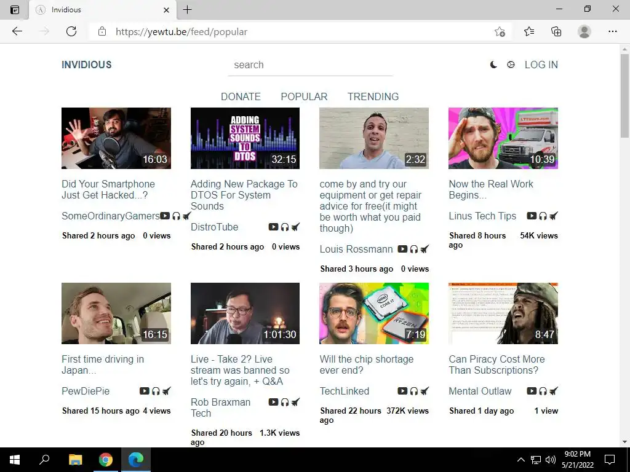Launch Chrome from the taskbar

[106, 460]
